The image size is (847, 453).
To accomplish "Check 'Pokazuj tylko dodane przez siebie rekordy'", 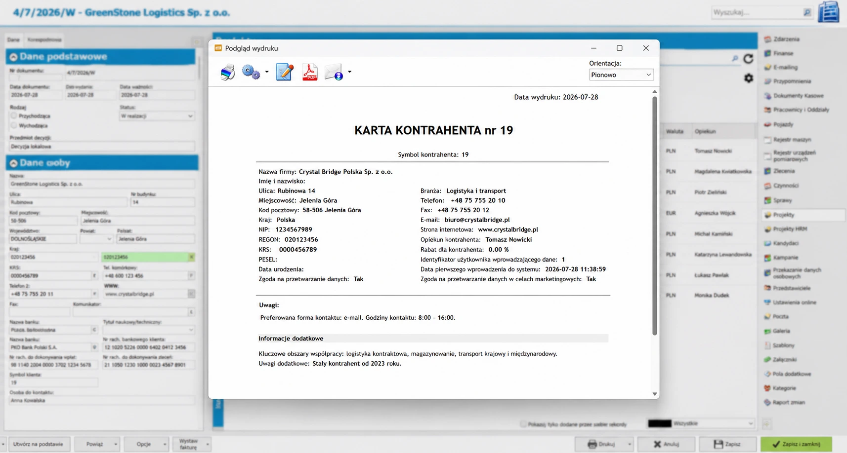I will (x=523, y=424).
